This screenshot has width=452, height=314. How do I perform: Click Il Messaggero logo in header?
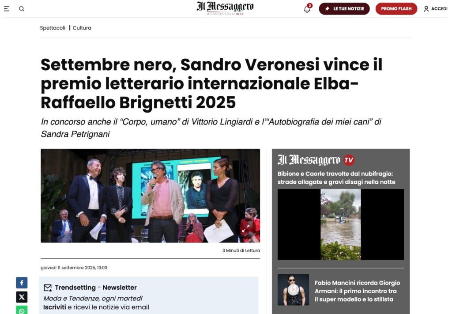[225, 8]
